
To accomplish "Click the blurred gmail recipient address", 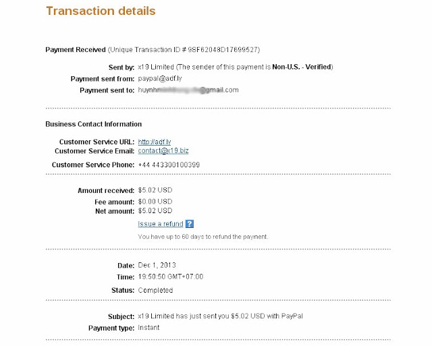I will [188, 90].
